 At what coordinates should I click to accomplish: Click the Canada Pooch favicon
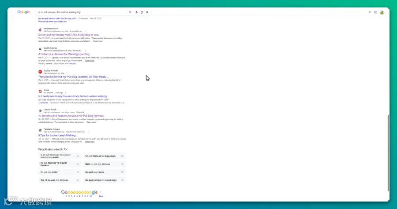tap(40, 111)
